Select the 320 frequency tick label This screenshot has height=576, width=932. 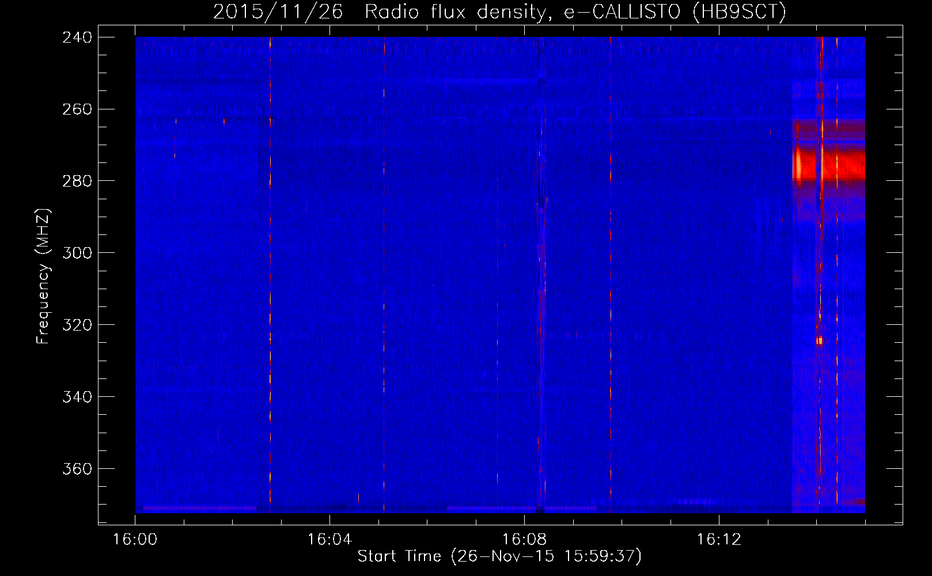tap(77, 325)
